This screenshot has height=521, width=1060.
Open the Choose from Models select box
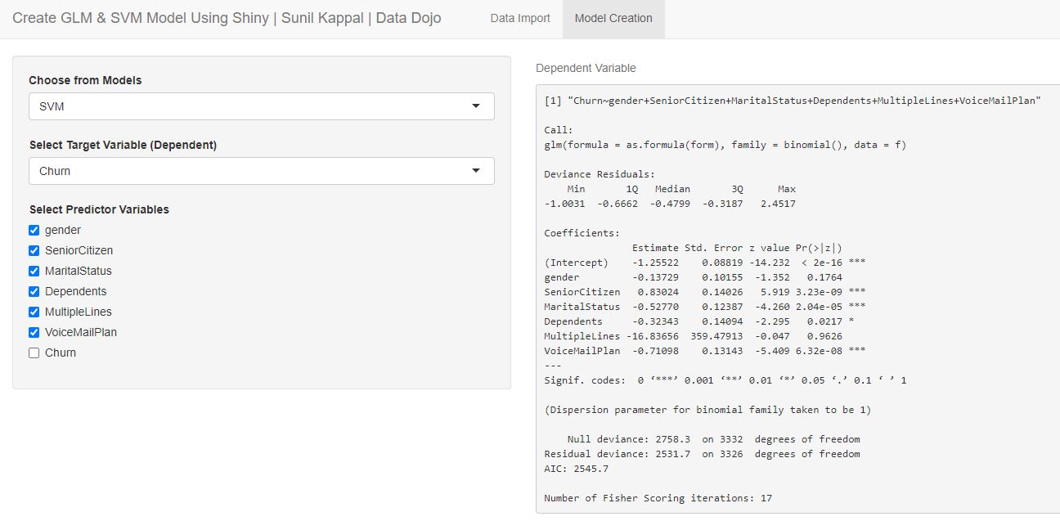click(245, 106)
